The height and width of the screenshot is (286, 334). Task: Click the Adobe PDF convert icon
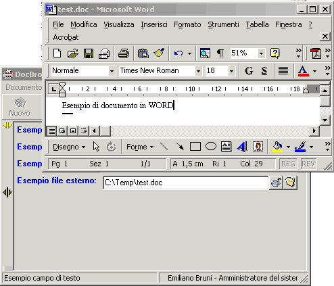pyautogui.click(x=316, y=53)
